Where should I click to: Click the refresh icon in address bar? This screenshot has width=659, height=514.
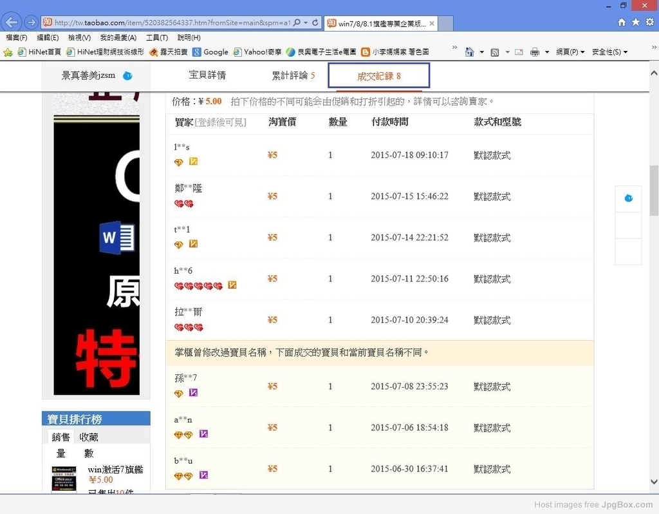pos(315,23)
